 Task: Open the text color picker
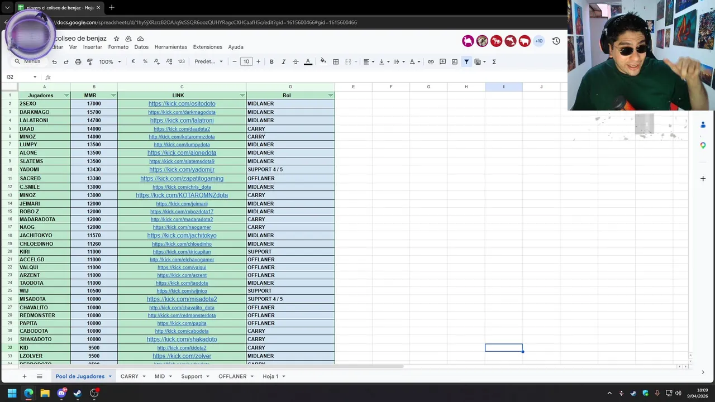coord(308,62)
